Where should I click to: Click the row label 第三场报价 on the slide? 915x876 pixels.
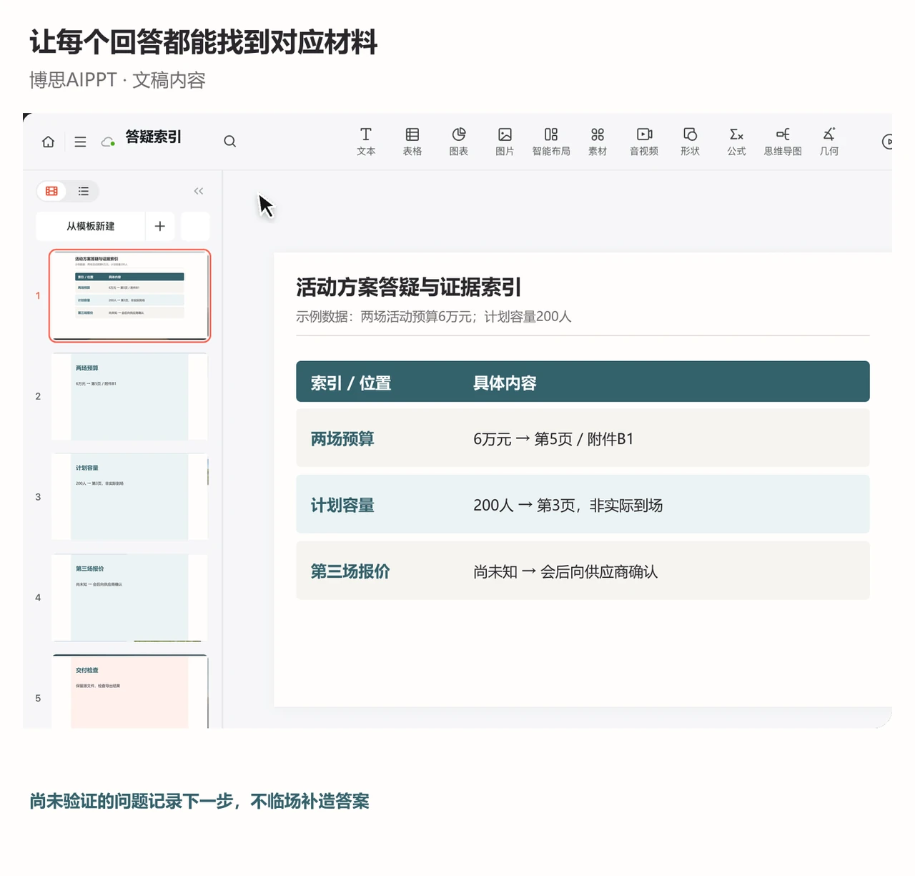click(x=350, y=571)
